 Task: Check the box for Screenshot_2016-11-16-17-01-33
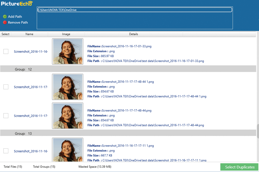6,51
